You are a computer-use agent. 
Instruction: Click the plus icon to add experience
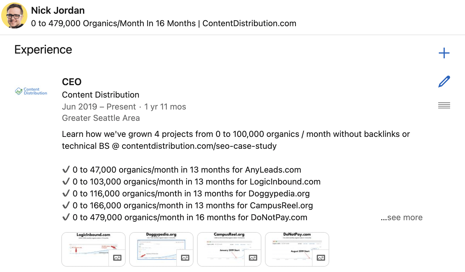pos(444,53)
